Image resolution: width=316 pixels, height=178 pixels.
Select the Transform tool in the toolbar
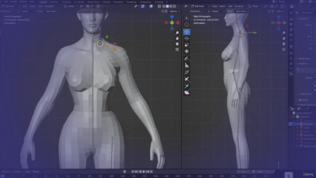[187, 51]
